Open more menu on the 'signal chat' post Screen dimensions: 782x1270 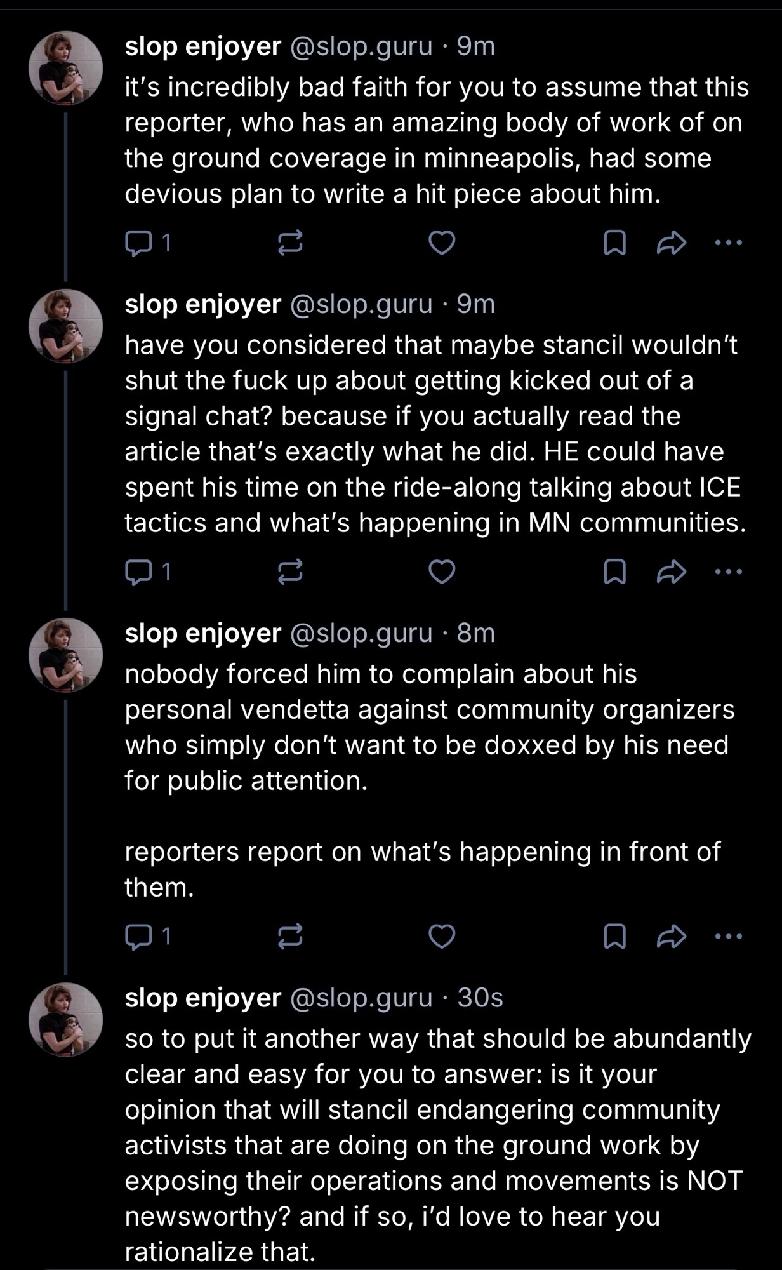[x=728, y=572]
